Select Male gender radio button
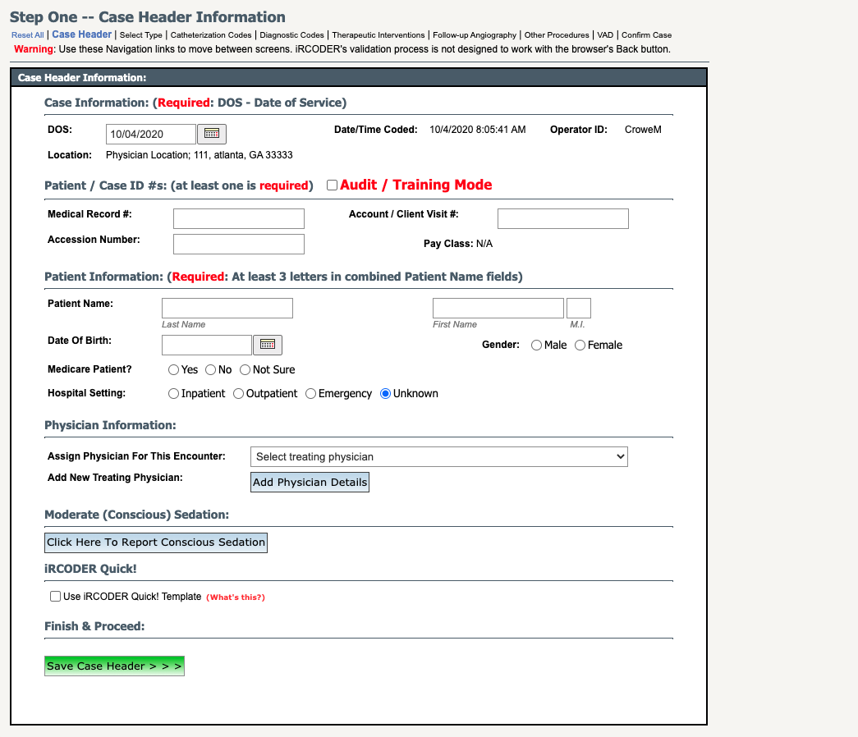 coord(536,346)
